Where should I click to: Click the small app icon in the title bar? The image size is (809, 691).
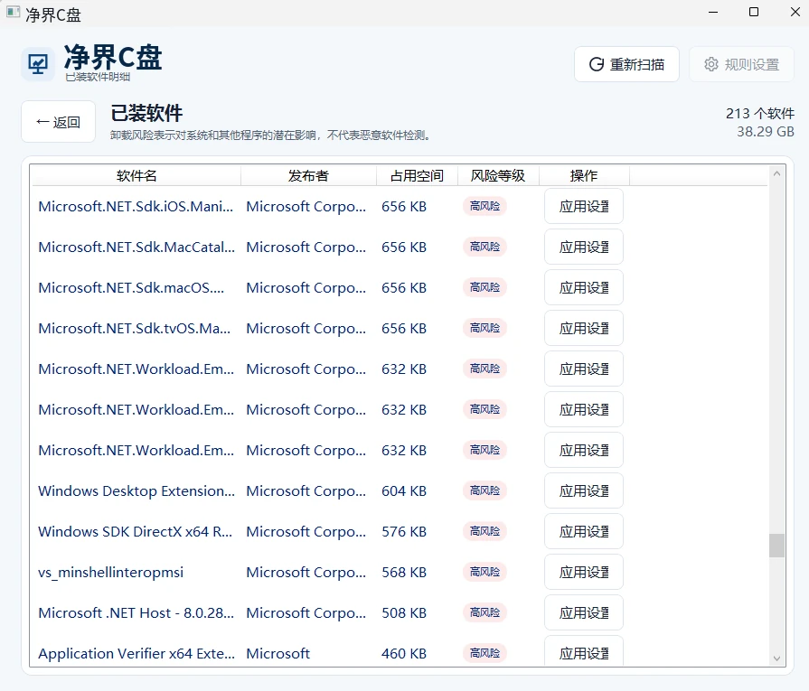13,12
